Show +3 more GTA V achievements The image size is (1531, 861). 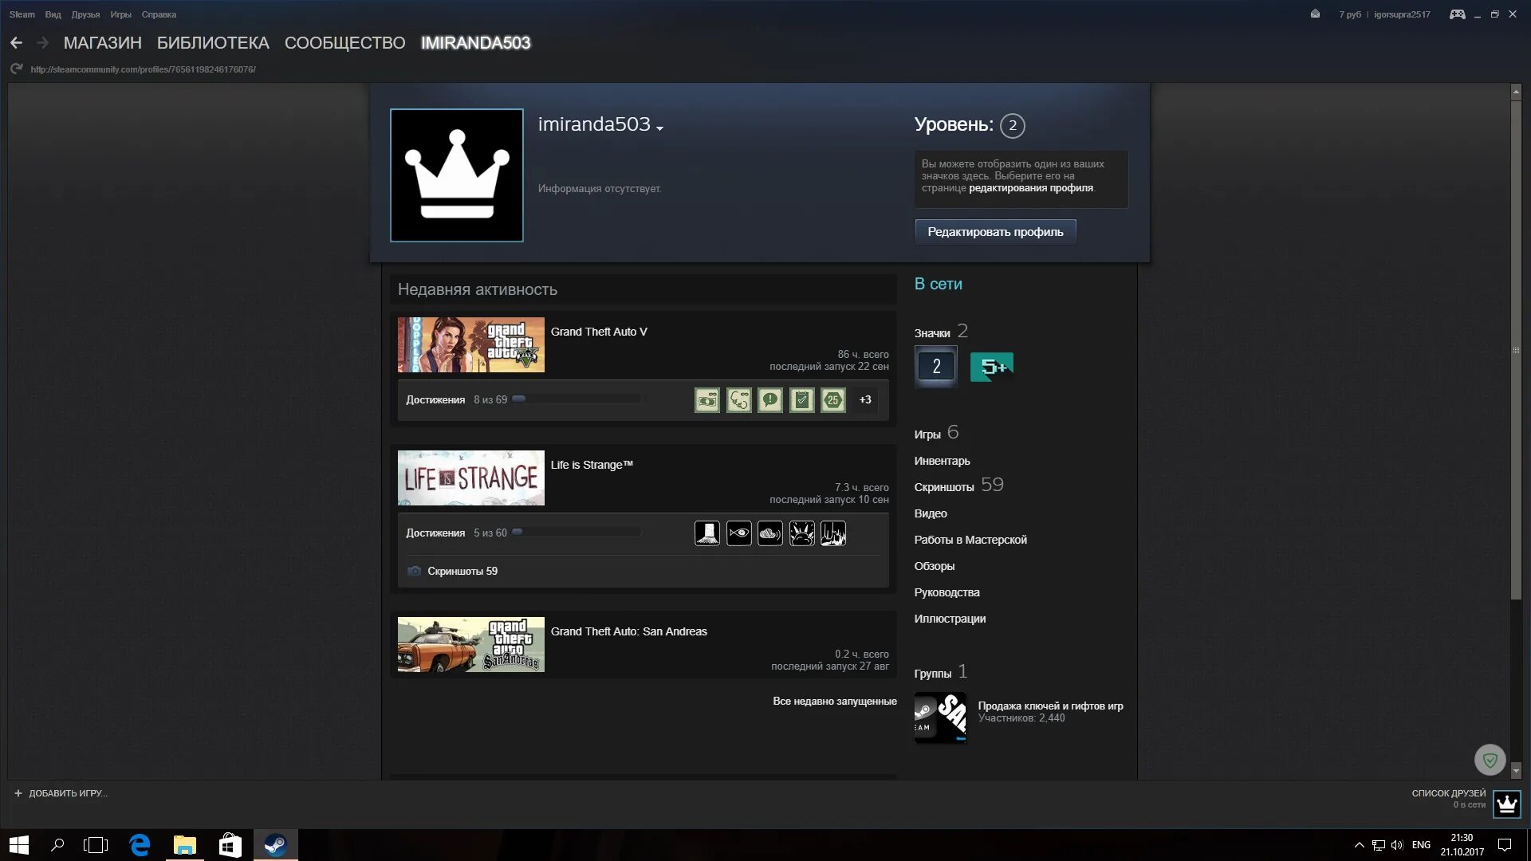865,400
